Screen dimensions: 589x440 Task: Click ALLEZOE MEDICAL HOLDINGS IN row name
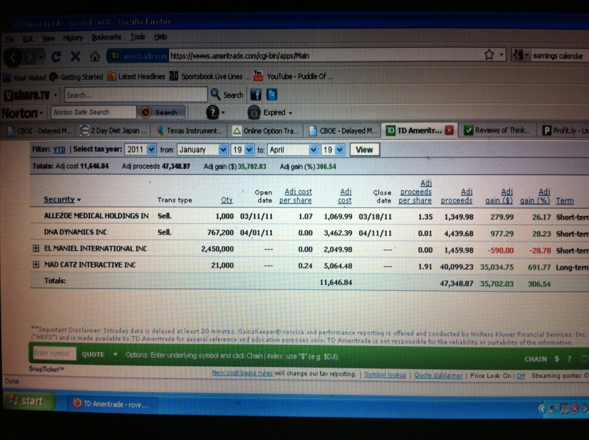click(x=96, y=216)
